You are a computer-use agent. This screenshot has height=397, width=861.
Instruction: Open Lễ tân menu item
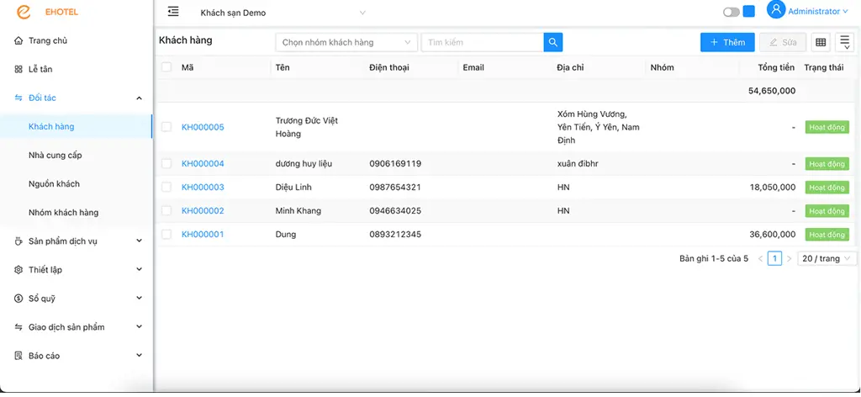[77, 69]
